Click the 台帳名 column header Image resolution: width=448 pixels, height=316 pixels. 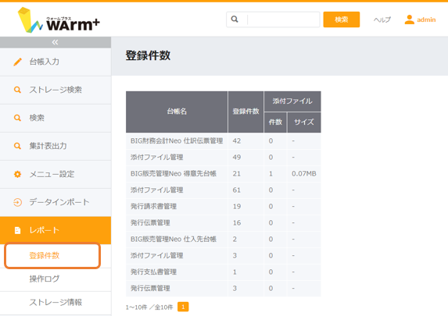click(x=177, y=112)
